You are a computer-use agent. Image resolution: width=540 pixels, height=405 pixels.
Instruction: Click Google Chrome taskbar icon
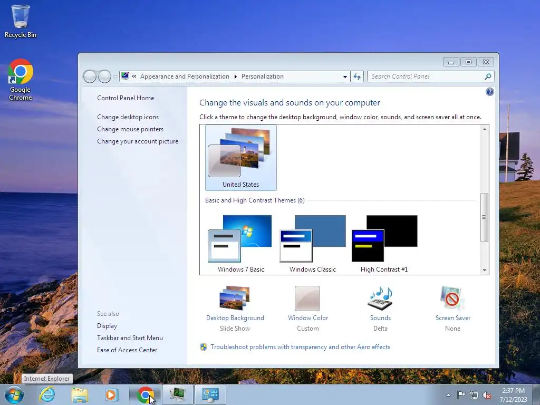[x=145, y=394]
